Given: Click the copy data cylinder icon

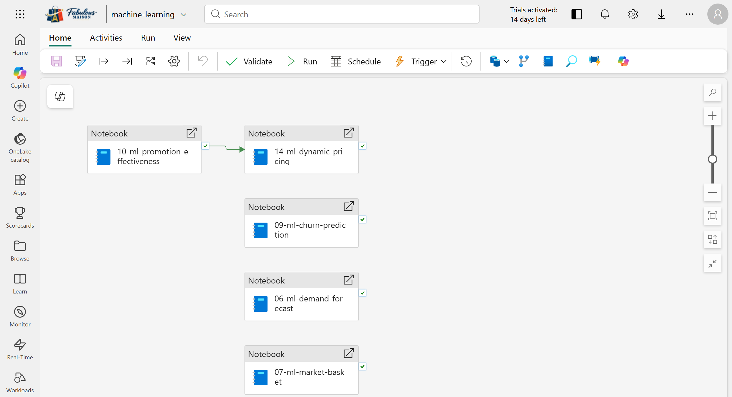Looking at the screenshot, I should (495, 61).
